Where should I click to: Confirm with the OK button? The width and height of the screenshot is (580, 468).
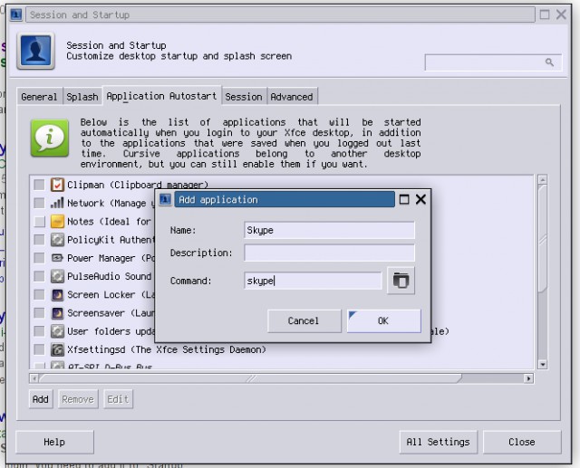pos(383,321)
